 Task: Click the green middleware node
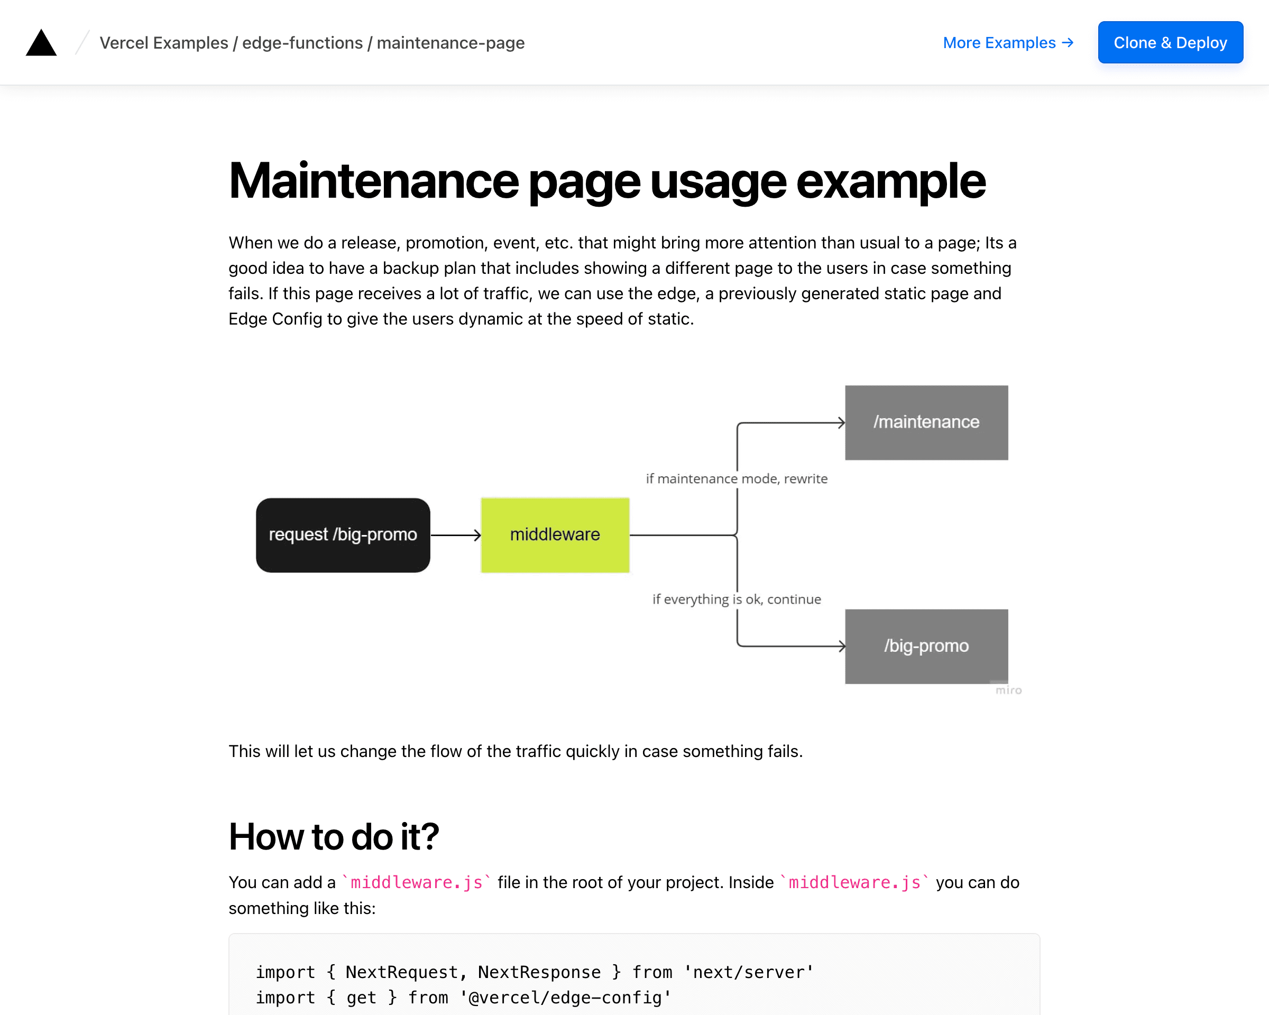tap(555, 534)
